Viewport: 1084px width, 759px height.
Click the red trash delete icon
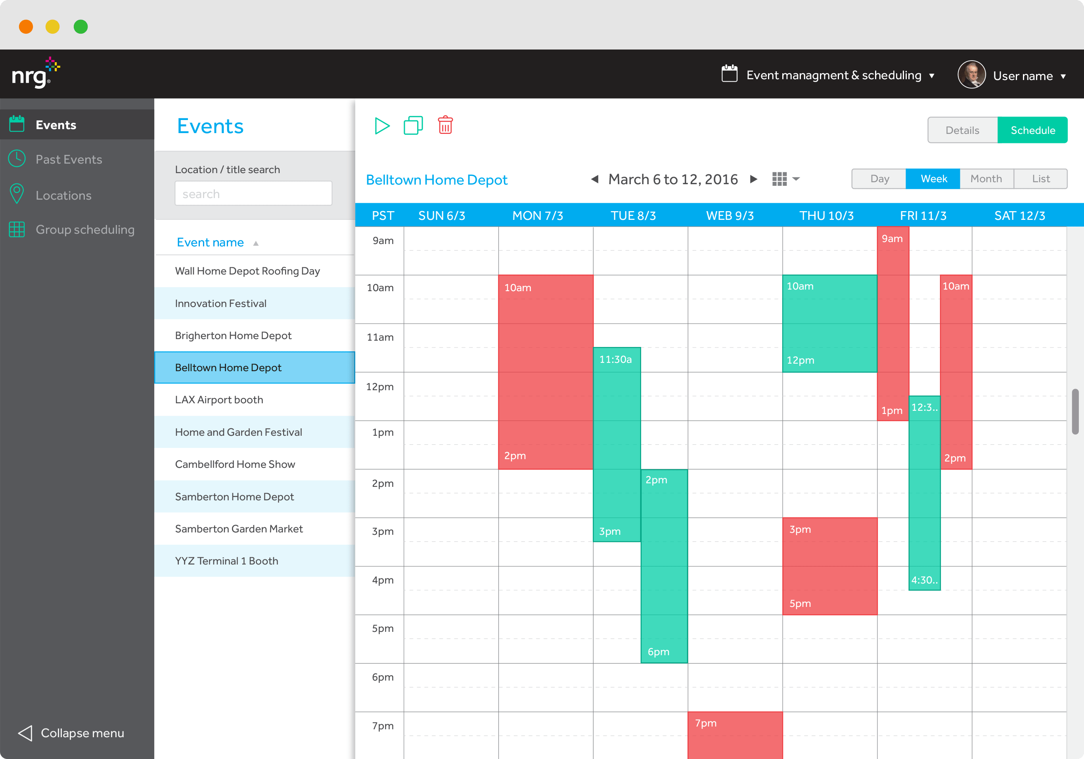445,125
